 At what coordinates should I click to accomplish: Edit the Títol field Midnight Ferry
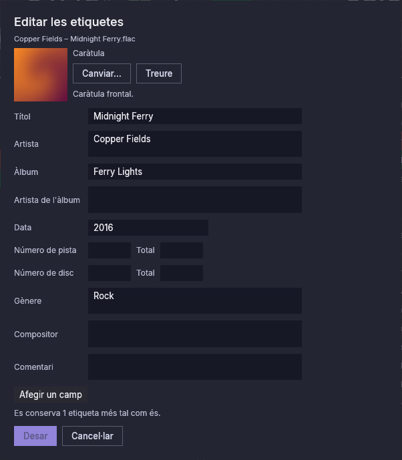pyautogui.click(x=195, y=116)
